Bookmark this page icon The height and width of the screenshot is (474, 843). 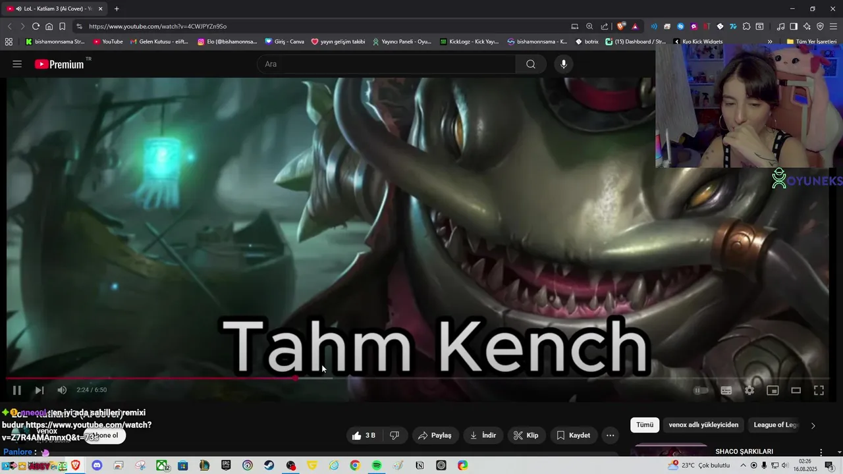62,26
